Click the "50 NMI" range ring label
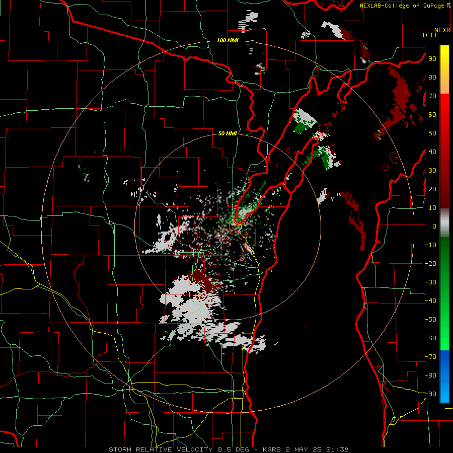Screen dimensions: 453x453 coord(228,133)
